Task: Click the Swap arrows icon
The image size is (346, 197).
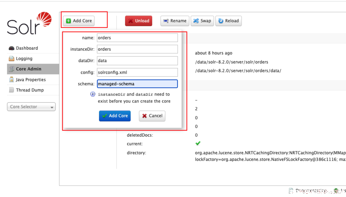Action: [x=196, y=21]
